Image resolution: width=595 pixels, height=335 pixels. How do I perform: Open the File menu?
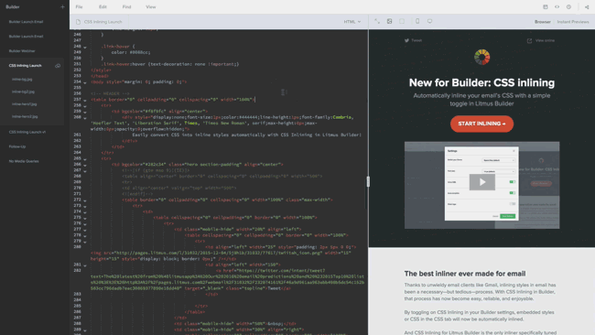(x=79, y=6)
